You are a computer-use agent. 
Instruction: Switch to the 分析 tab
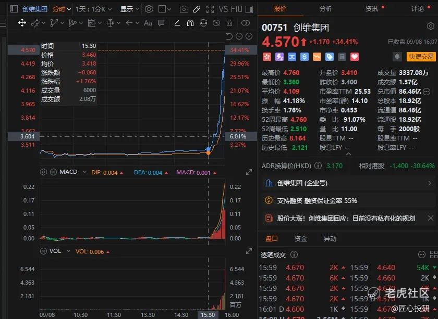pos(326,9)
